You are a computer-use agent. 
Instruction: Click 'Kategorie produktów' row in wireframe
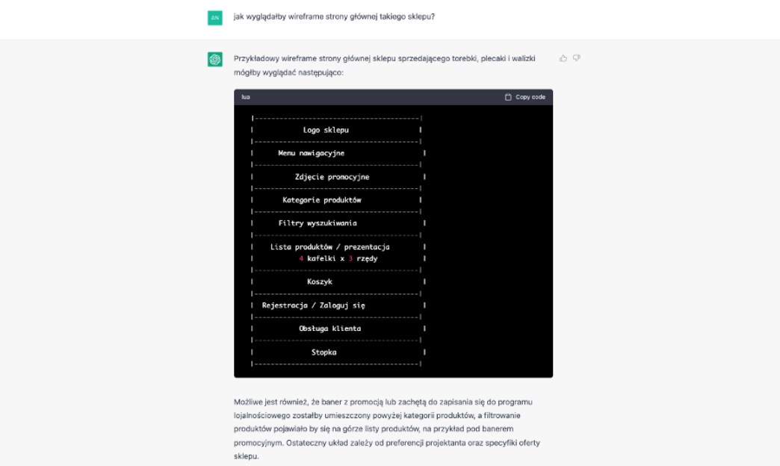click(321, 200)
